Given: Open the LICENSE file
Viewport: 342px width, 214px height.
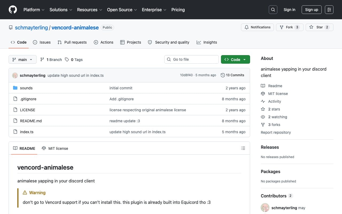Looking at the screenshot, I should (x=28, y=110).
